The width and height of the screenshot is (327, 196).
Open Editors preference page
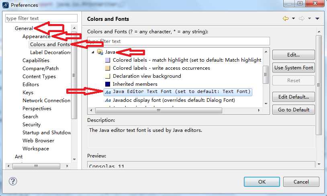tap(31, 85)
